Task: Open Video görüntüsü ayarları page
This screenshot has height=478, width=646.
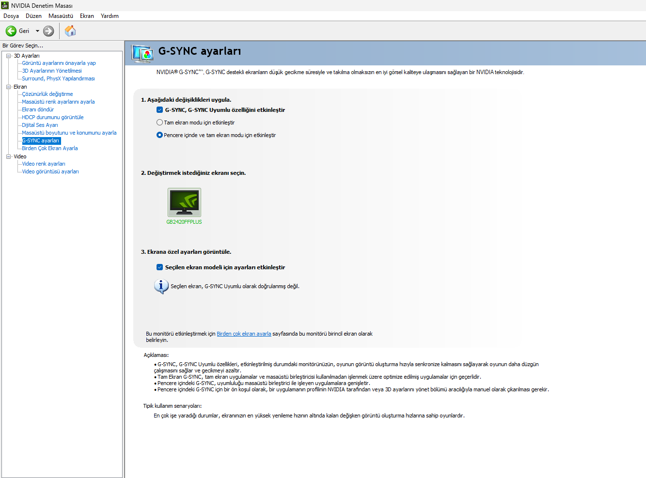Action: (50, 171)
